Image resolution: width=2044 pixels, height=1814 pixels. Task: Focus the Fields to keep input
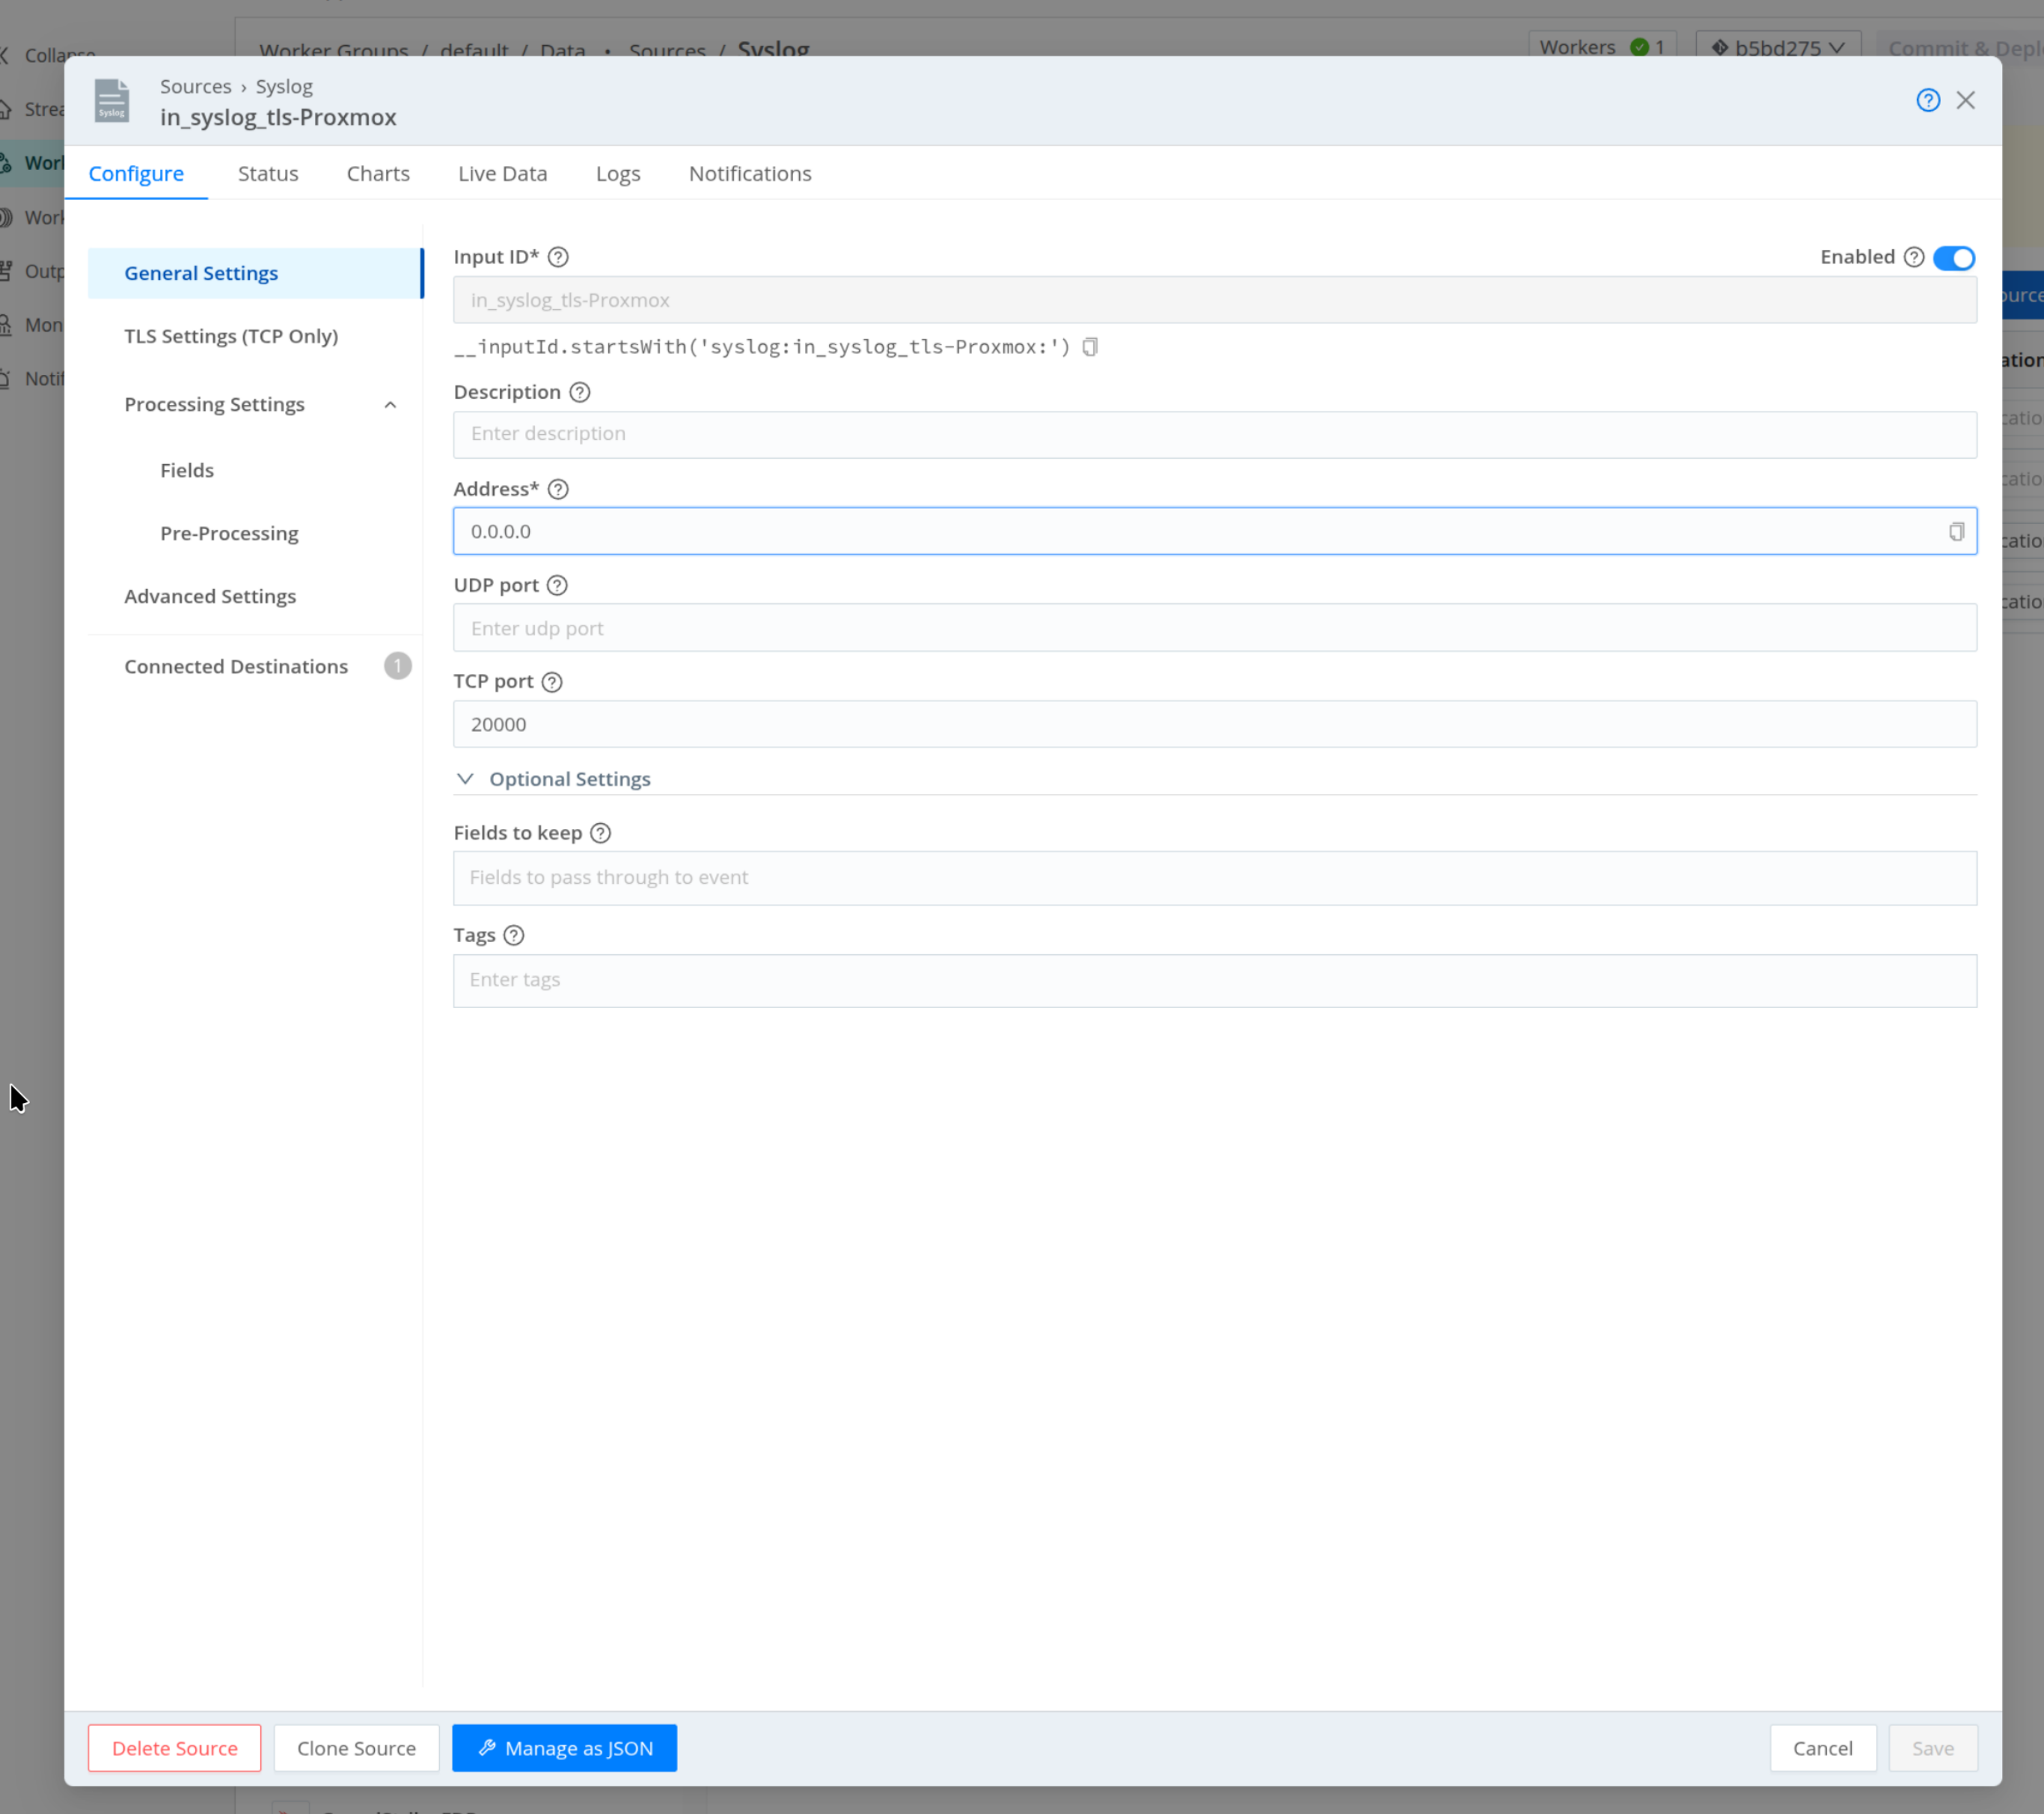[1214, 878]
